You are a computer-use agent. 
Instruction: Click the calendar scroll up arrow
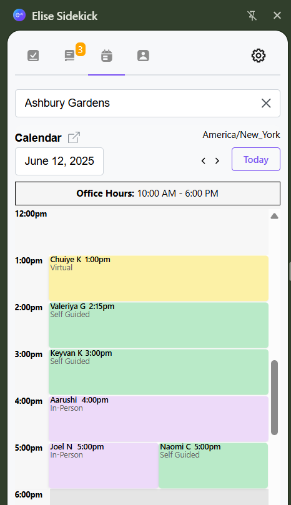(x=274, y=216)
